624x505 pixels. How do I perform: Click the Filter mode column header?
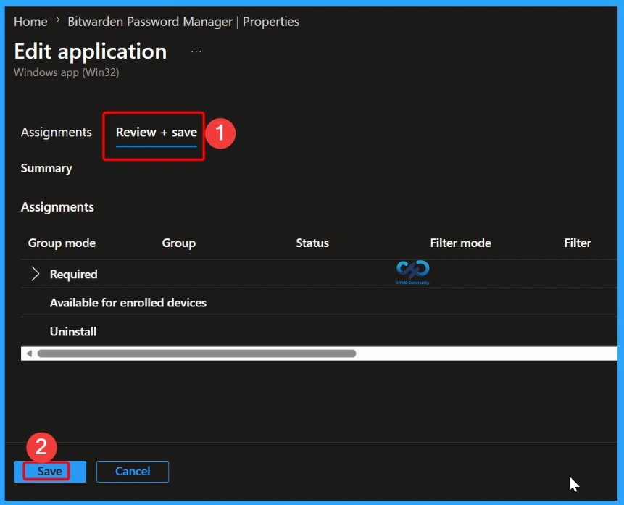[x=460, y=243]
